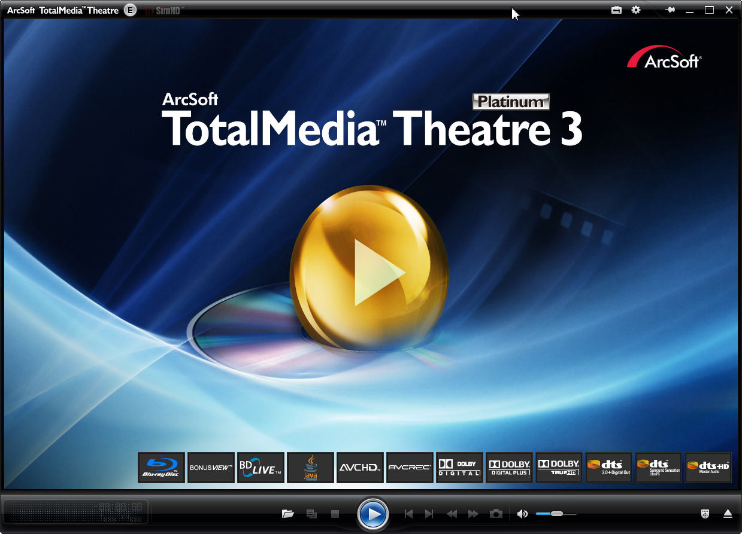Click the blue Play button in control bar
This screenshot has height=534, width=742.
click(372, 514)
